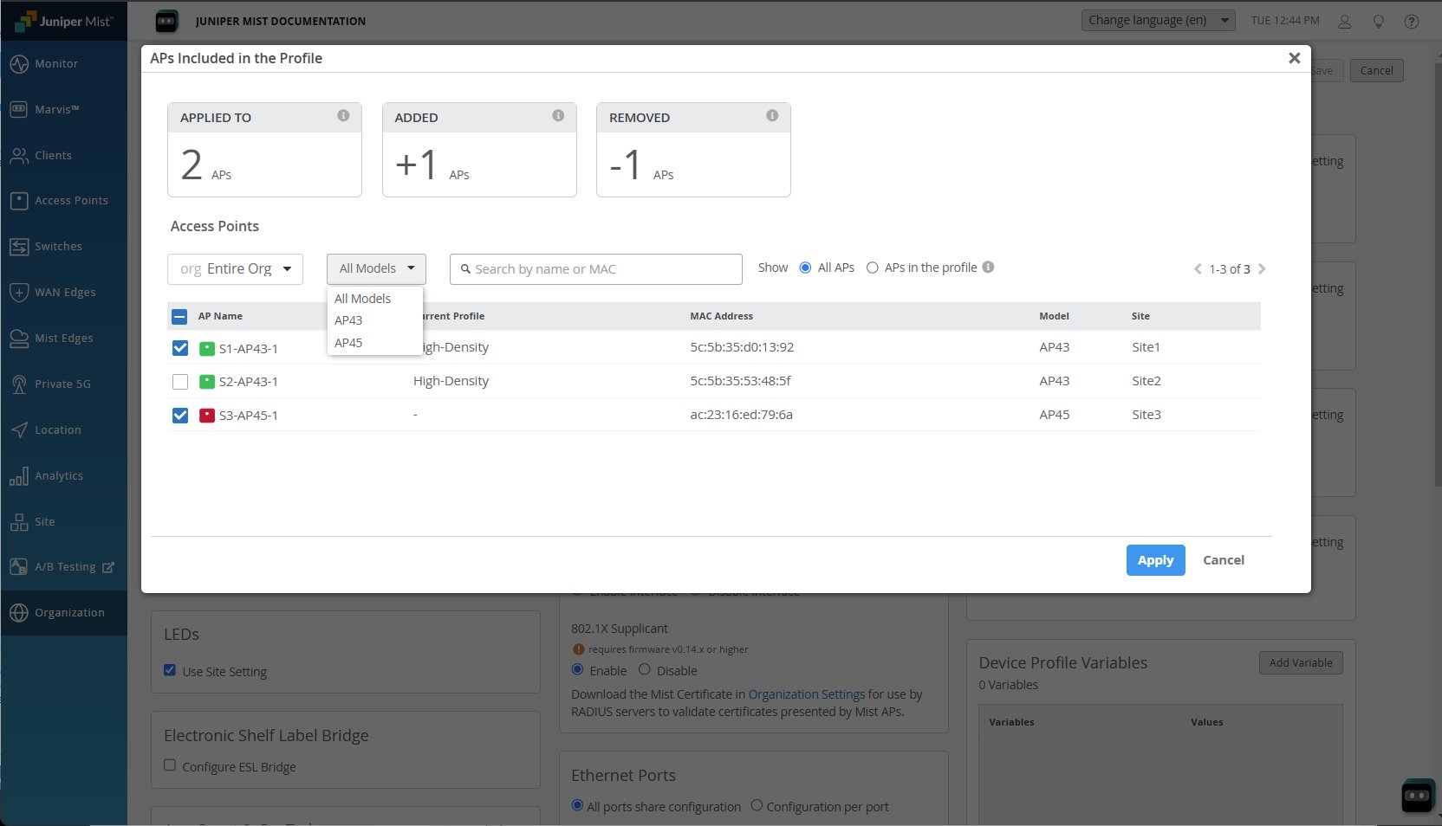Open the Organization Settings link
Image resolution: width=1442 pixels, height=826 pixels.
point(806,694)
